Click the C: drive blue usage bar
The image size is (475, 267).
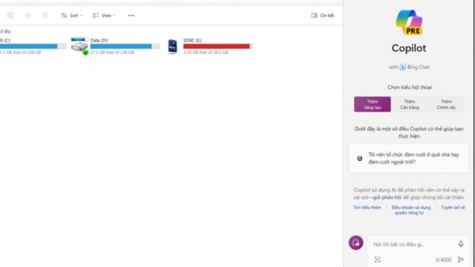click(33, 46)
